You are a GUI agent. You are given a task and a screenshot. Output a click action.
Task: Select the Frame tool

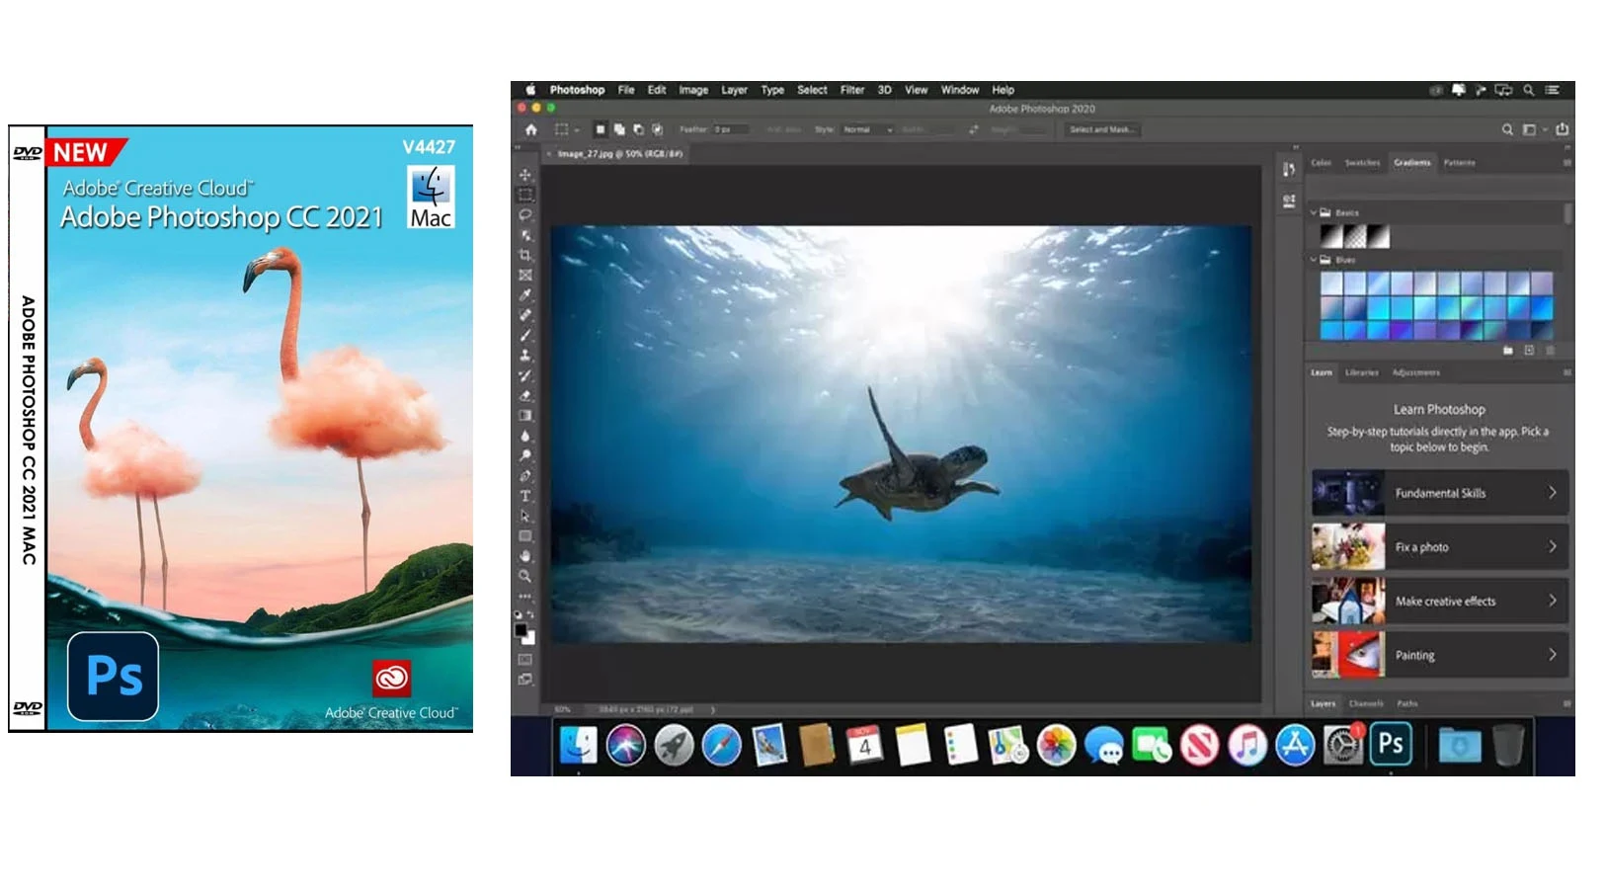pyautogui.click(x=525, y=275)
